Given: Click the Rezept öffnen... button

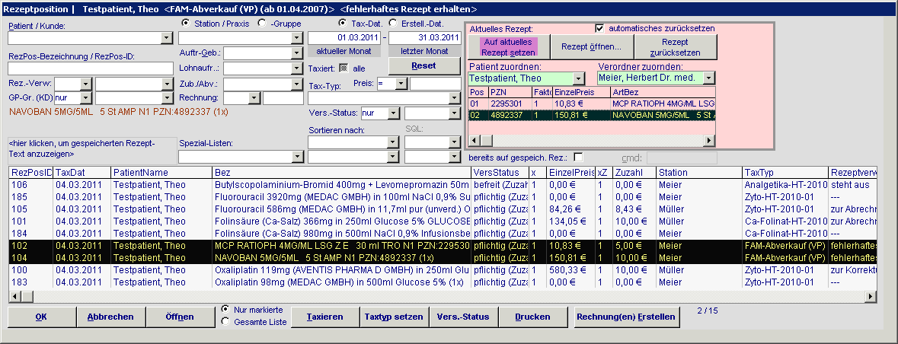Looking at the screenshot, I should 591,47.
